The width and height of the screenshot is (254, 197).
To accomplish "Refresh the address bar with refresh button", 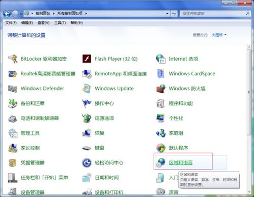I will (174, 13).
